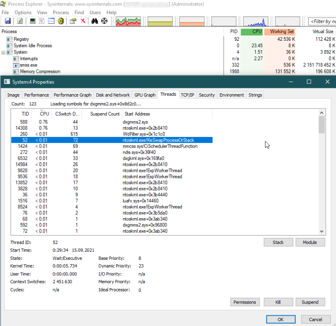Click the Filter by name input field
The height and width of the screenshot is (326, 336).
(x=322, y=21)
